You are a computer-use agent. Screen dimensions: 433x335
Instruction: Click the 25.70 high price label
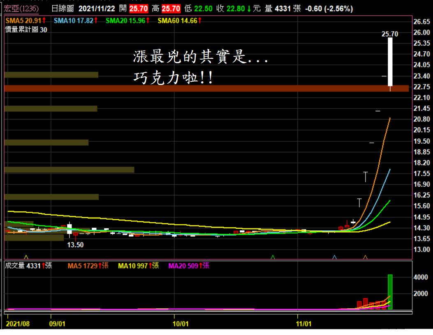pos(389,34)
